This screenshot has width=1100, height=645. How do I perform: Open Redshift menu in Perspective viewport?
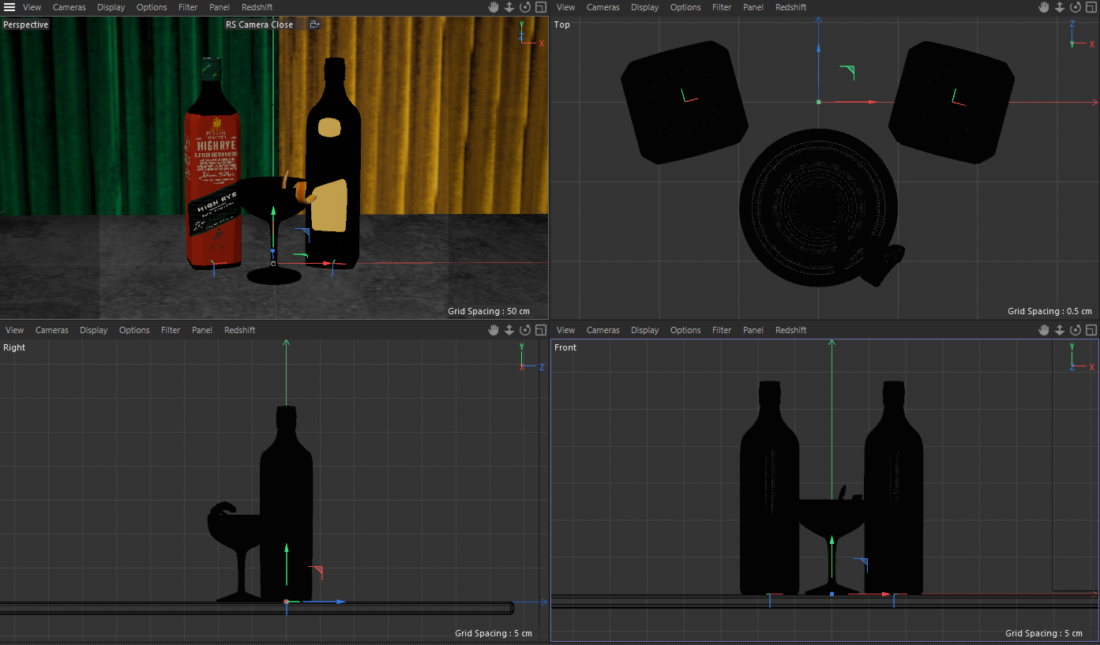coord(257,7)
